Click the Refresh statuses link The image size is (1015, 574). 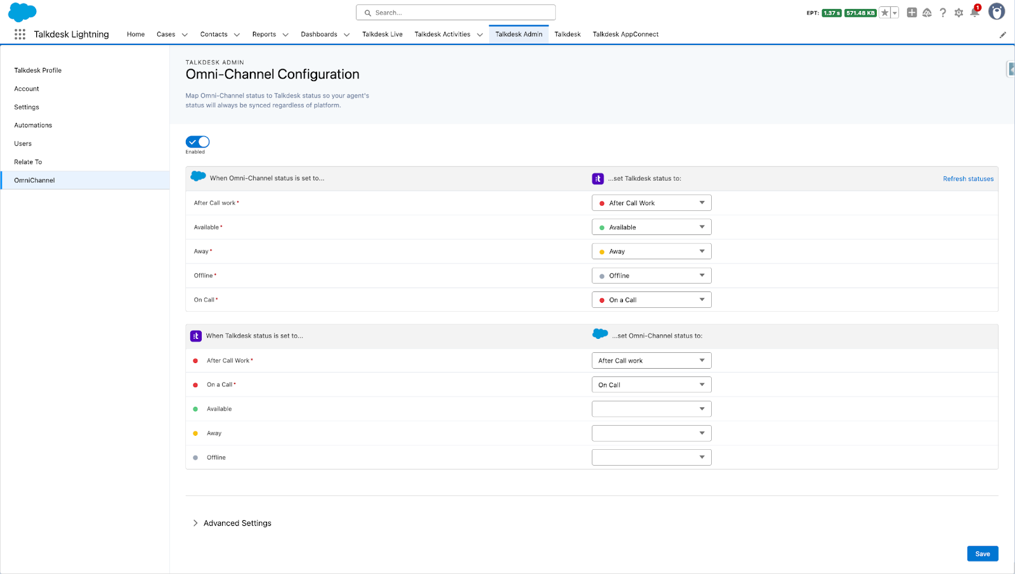968,179
